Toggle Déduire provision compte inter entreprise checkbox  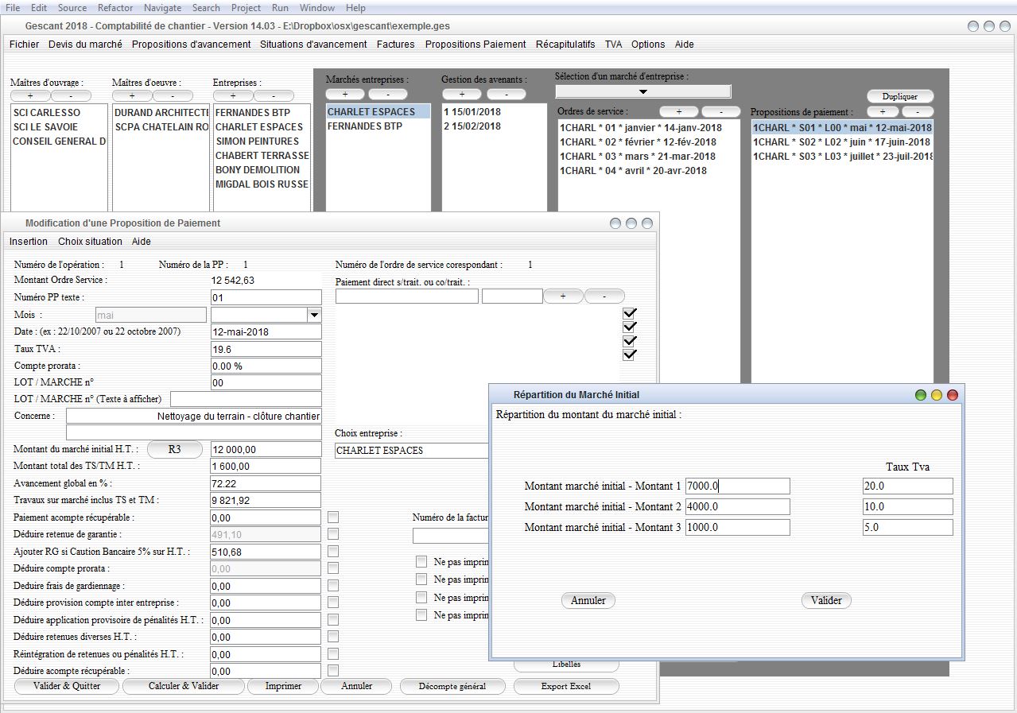[x=333, y=603]
